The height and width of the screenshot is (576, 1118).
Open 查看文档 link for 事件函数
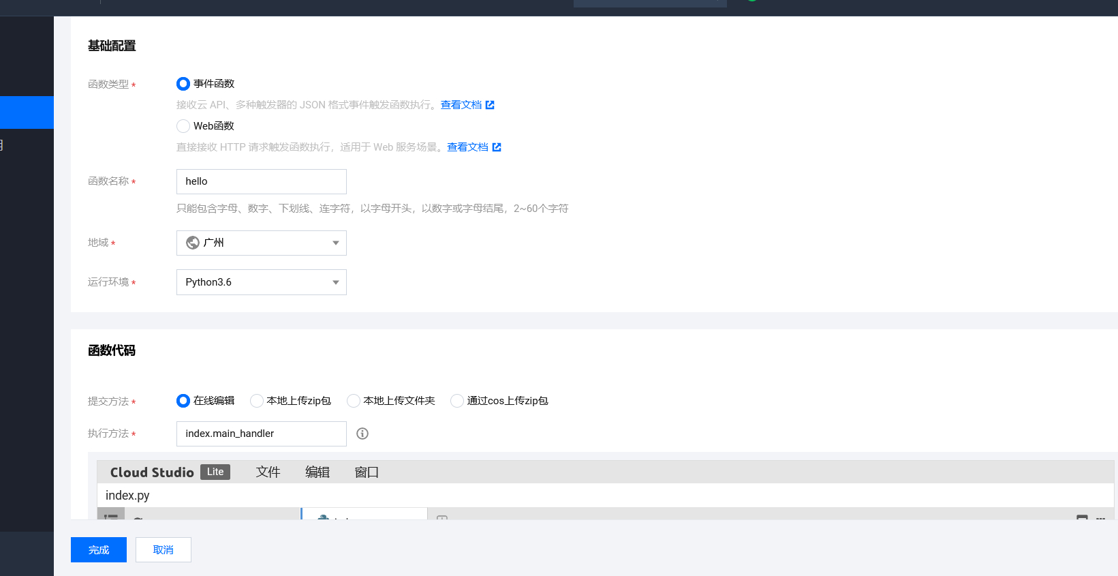461,105
